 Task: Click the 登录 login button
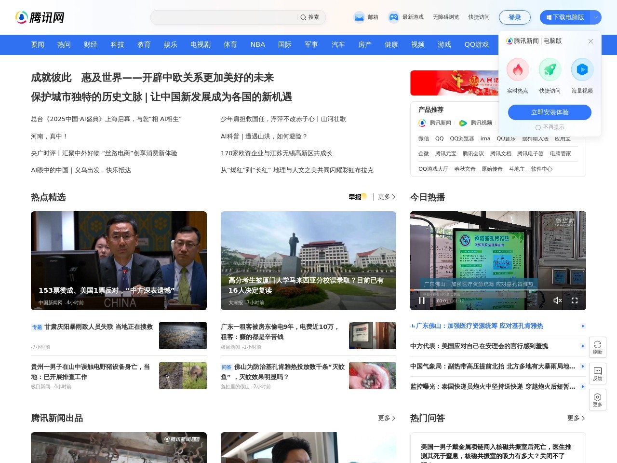(515, 17)
